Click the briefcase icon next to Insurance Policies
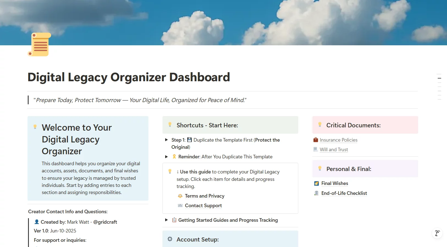Image resolution: width=447 pixels, height=247 pixels. click(316, 140)
